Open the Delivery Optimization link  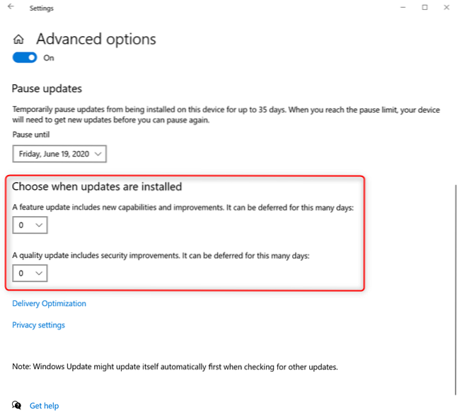(x=49, y=303)
